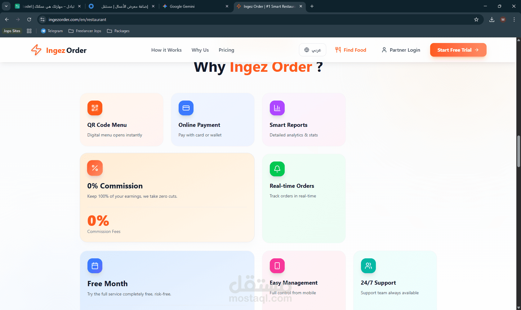This screenshot has width=521, height=310.
Task: Click the Online Payment blue card icon
Action: pyautogui.click(x=186, y=108)
